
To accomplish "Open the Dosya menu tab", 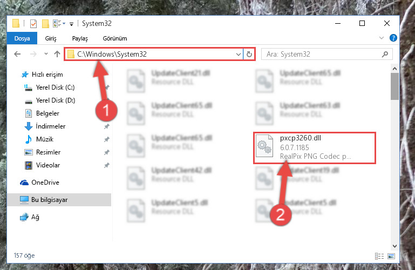I will (x=22, y=38).
